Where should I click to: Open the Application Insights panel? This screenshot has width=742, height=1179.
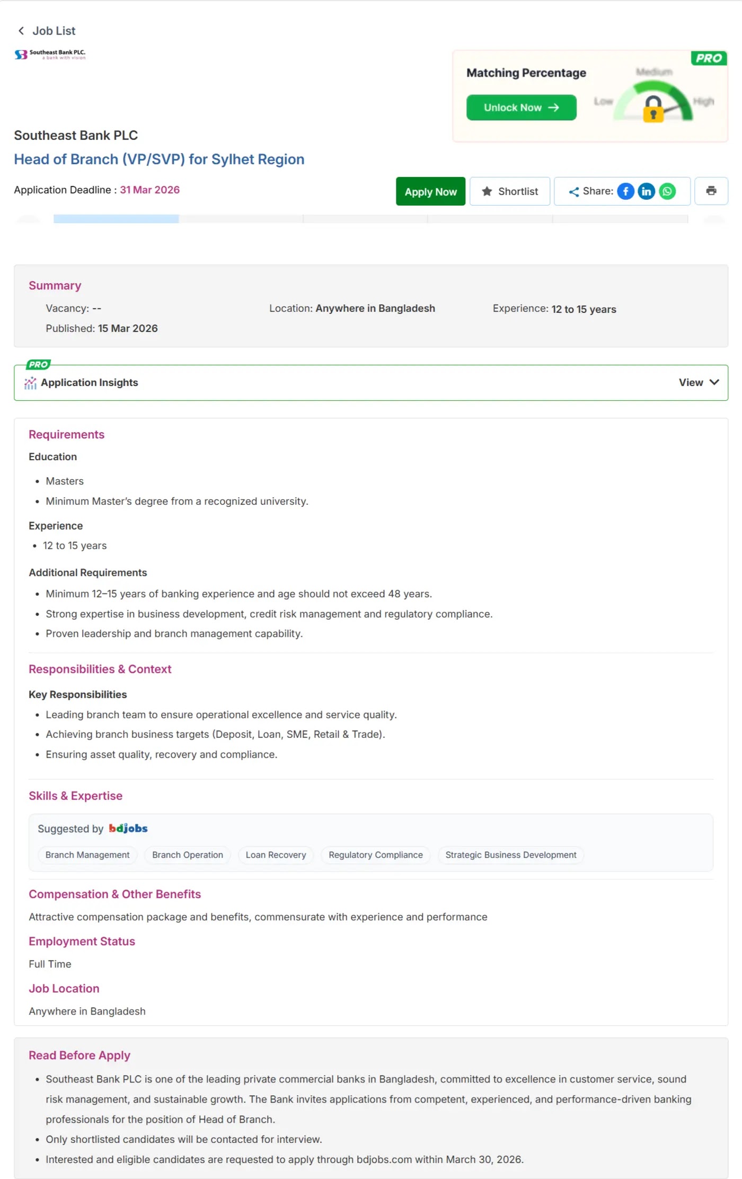click(x=371, y=382)
